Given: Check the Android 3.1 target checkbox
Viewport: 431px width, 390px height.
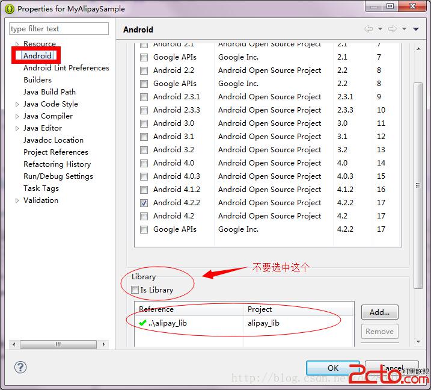Looking at the screenshot, I should pos(144,137).
